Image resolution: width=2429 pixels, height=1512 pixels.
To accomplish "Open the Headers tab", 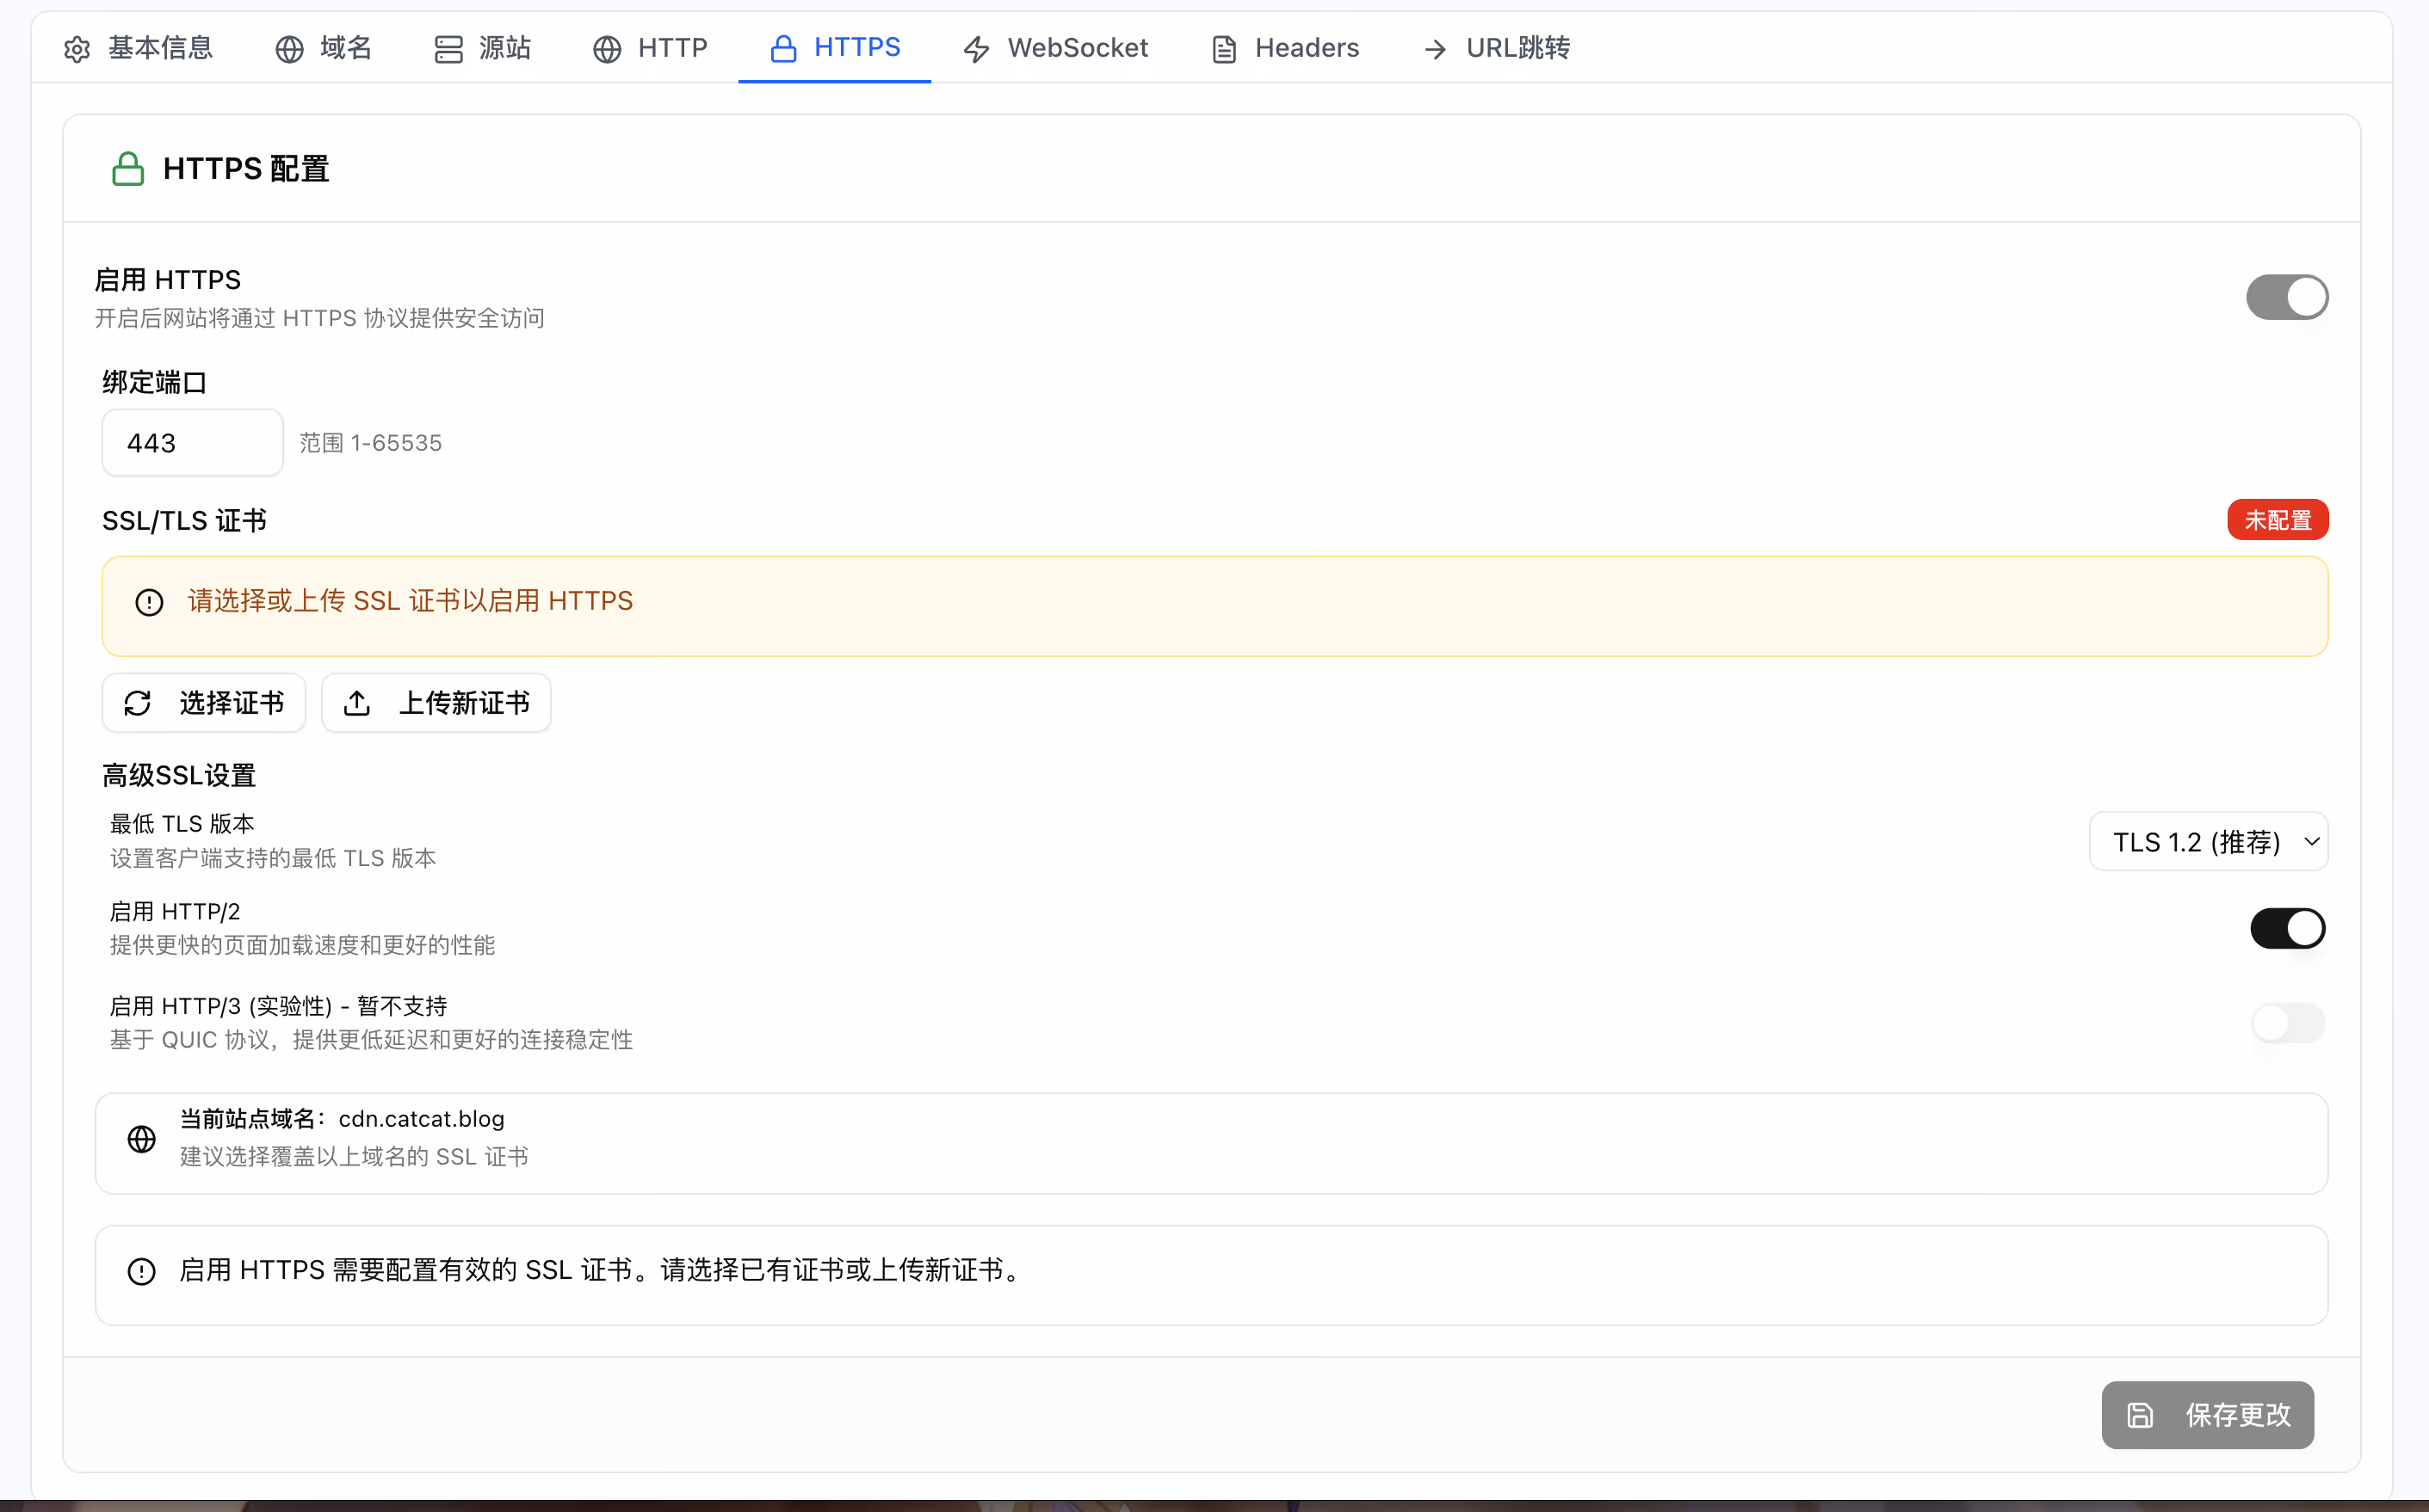I will coord(1285,48).
